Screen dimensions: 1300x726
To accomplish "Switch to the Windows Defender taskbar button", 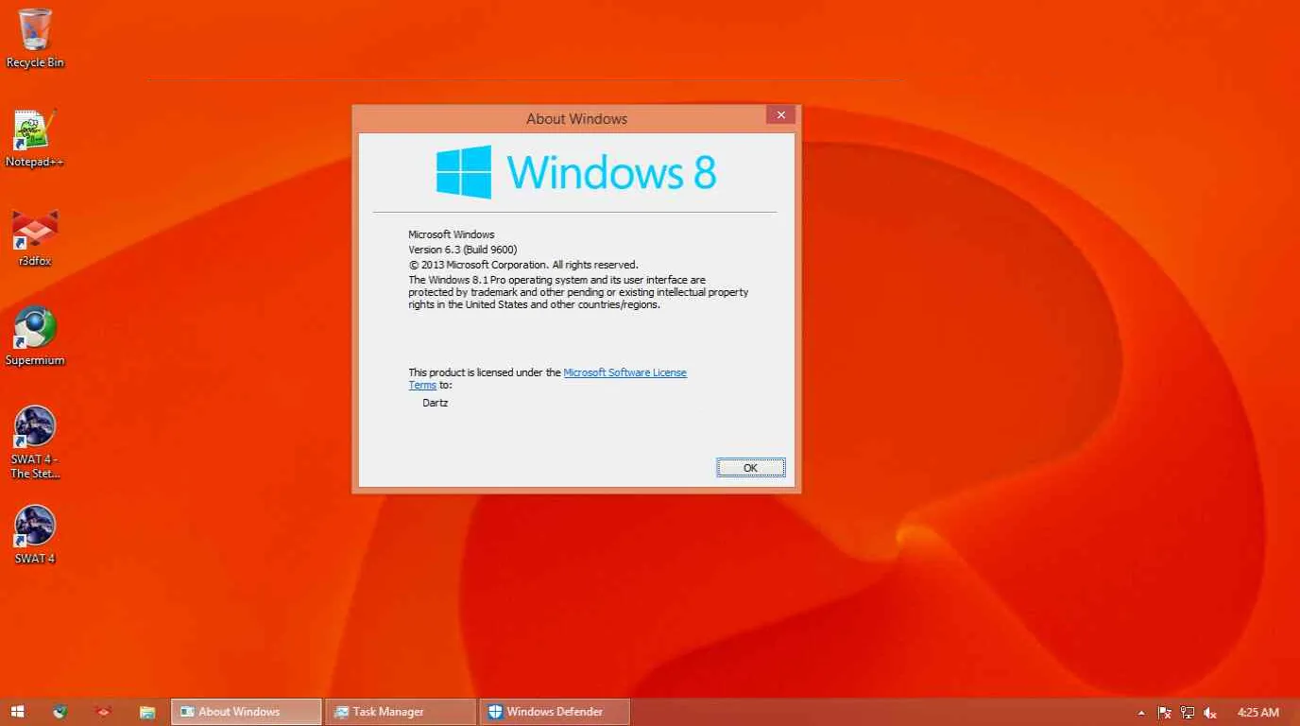I will point(554,712).
